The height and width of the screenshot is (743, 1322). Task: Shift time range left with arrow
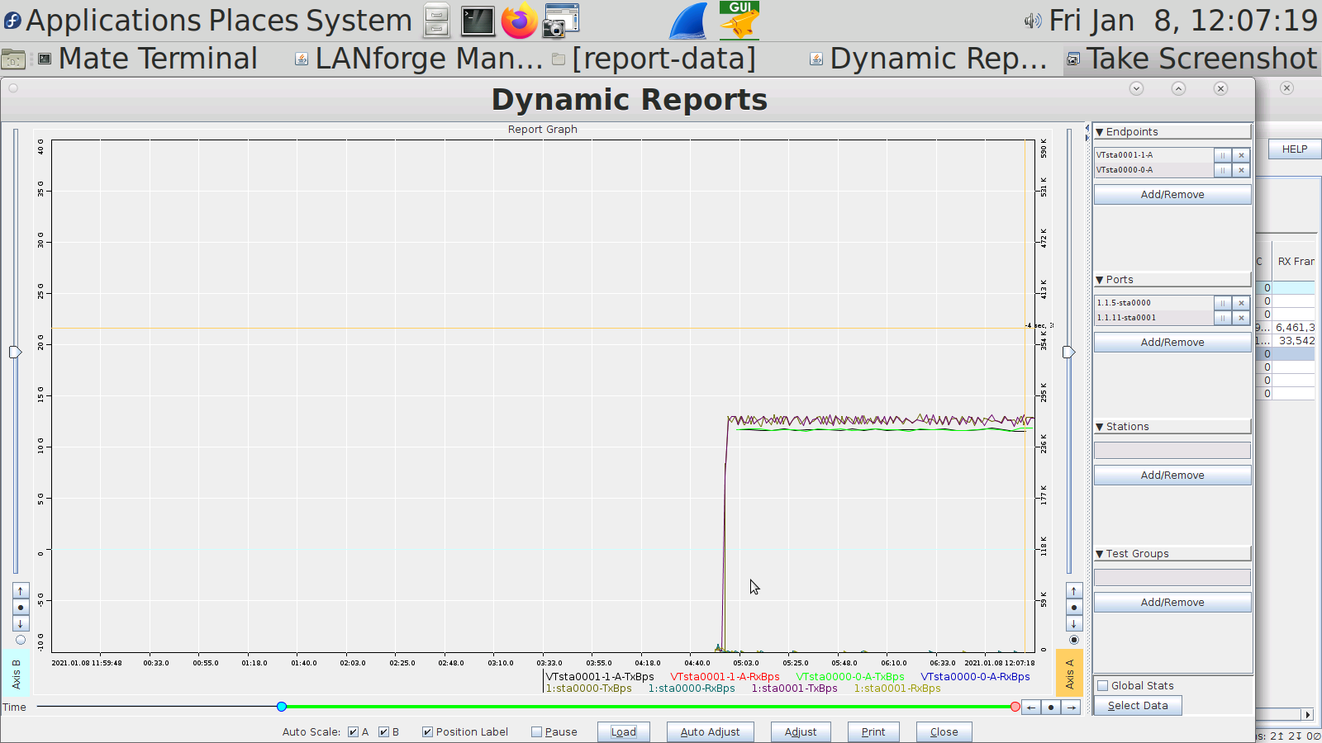(1031, 708)
